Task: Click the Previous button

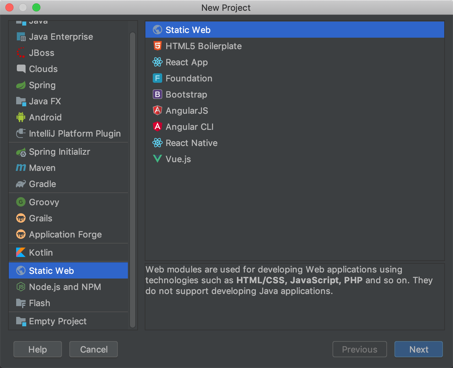Action: pyautogui.click(x=360, y=349)
